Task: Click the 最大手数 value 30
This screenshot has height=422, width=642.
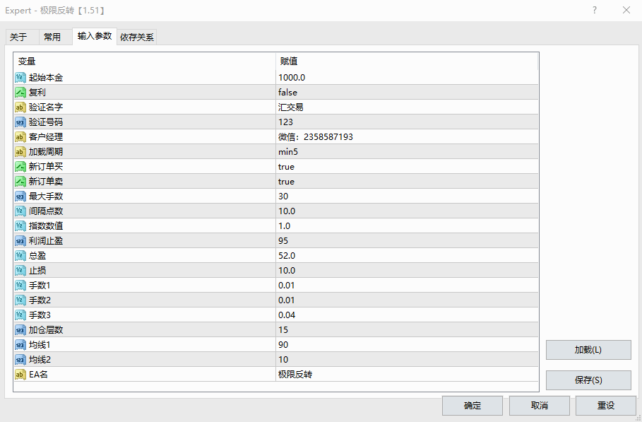Action: point(283,197)
